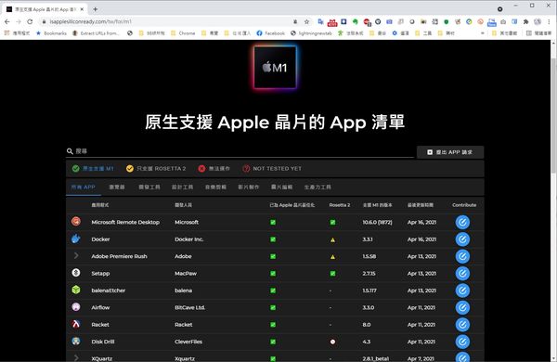Open the Facebook bookmark
The image size is (557, 362).
[271, 33]
